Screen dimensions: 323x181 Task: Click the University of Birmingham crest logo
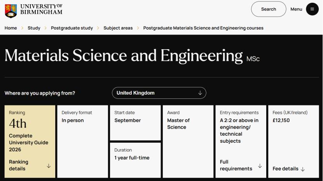coord(11,10)
